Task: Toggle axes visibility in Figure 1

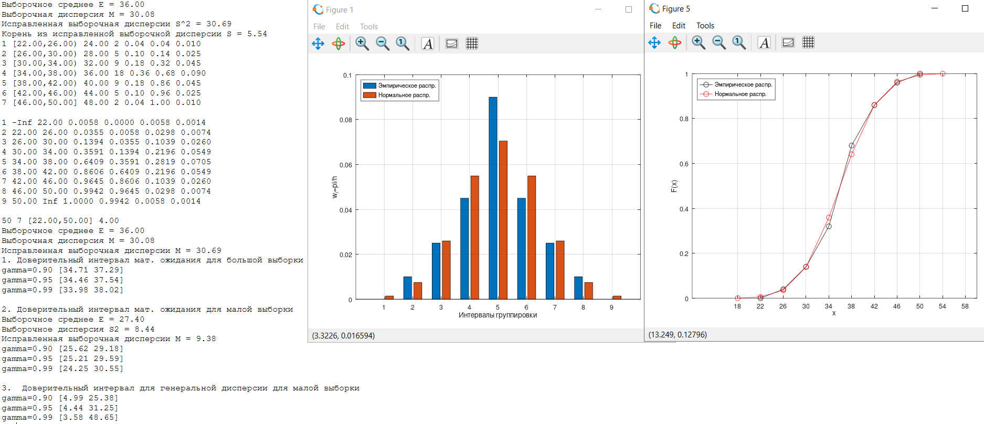Action: 452,44
